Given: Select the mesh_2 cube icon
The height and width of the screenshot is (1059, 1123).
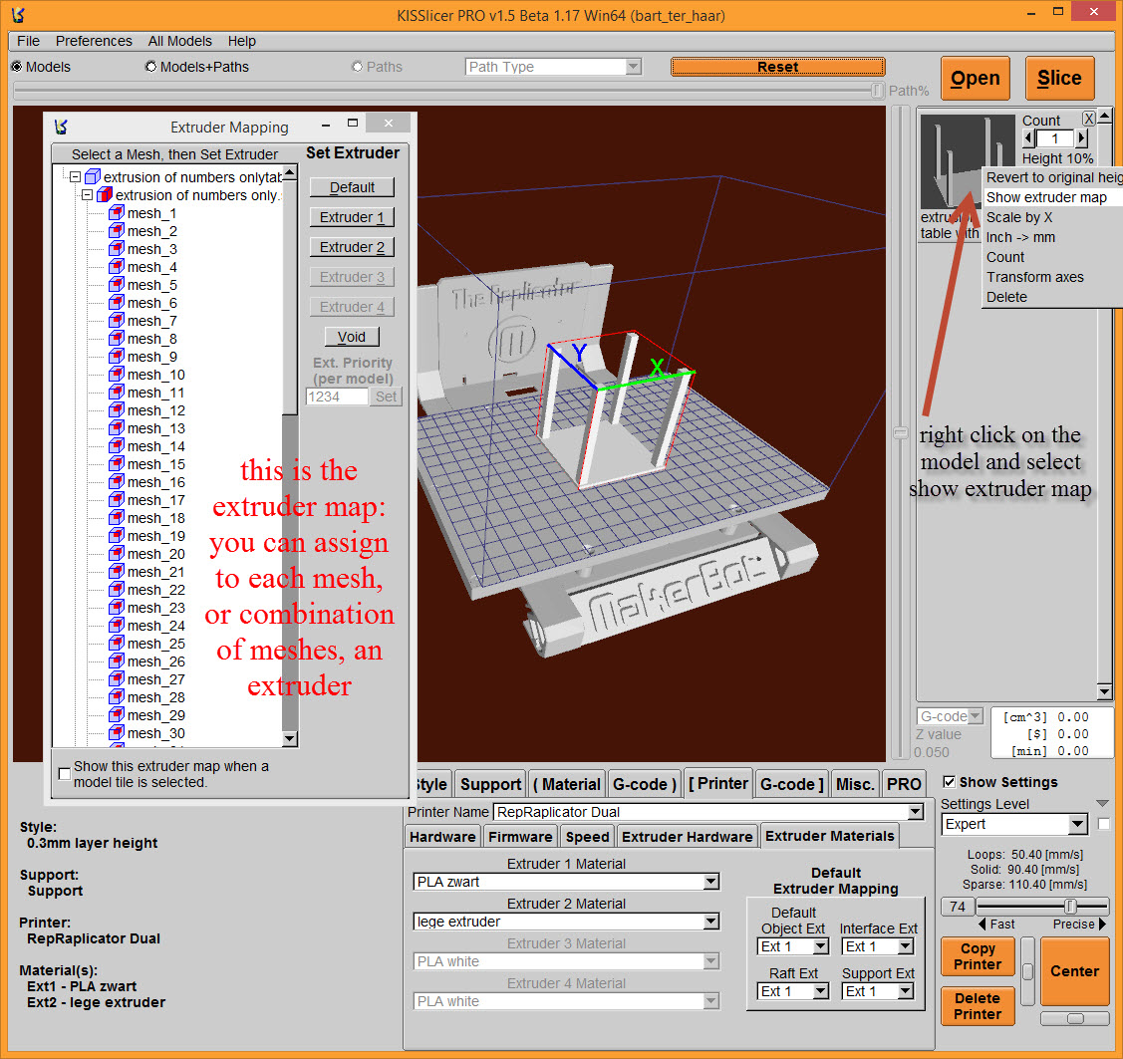Looking at the screenshot, I should coord(116,230).
